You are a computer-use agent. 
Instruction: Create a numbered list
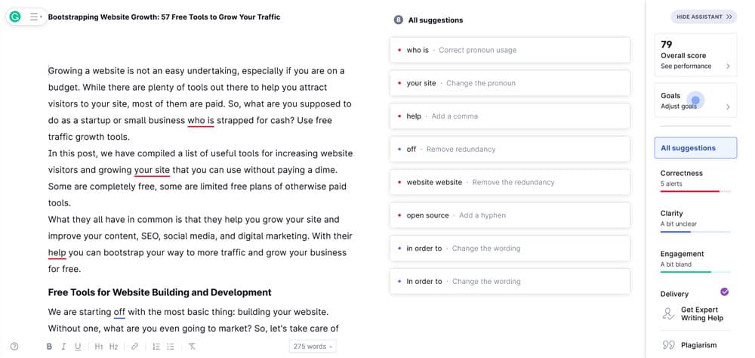pyautogui.click(x=156, y=347)
